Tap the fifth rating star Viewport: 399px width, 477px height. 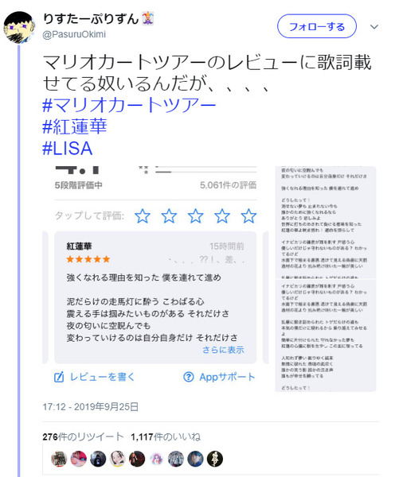click(248, 216)
